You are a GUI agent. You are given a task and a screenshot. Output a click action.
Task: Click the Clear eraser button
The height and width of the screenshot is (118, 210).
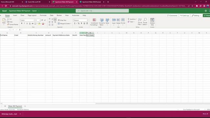coord(131,22)
